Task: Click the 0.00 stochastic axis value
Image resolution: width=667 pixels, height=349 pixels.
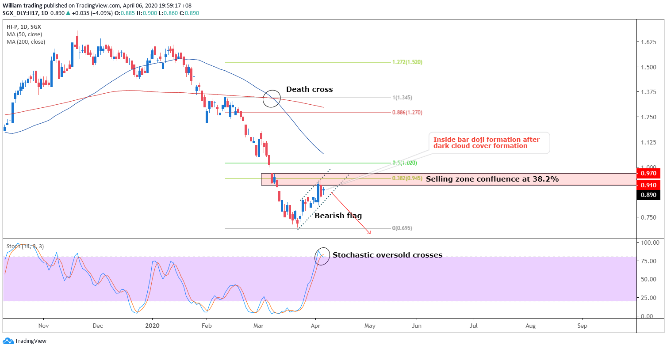Action: pyautogui.click(x=648, y=316)
